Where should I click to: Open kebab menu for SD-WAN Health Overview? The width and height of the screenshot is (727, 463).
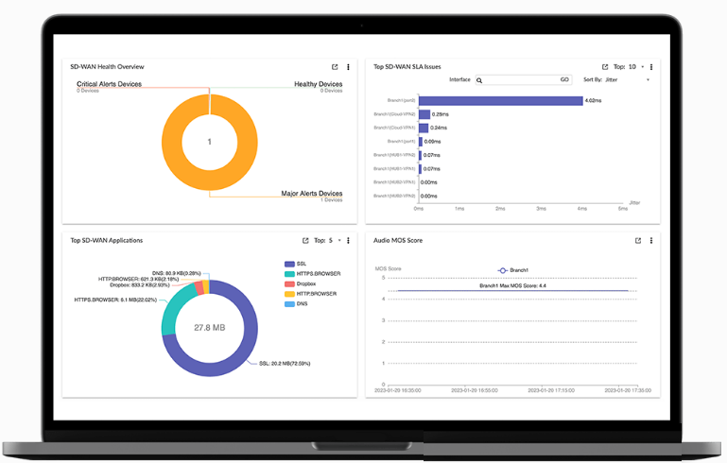point(348,67)
